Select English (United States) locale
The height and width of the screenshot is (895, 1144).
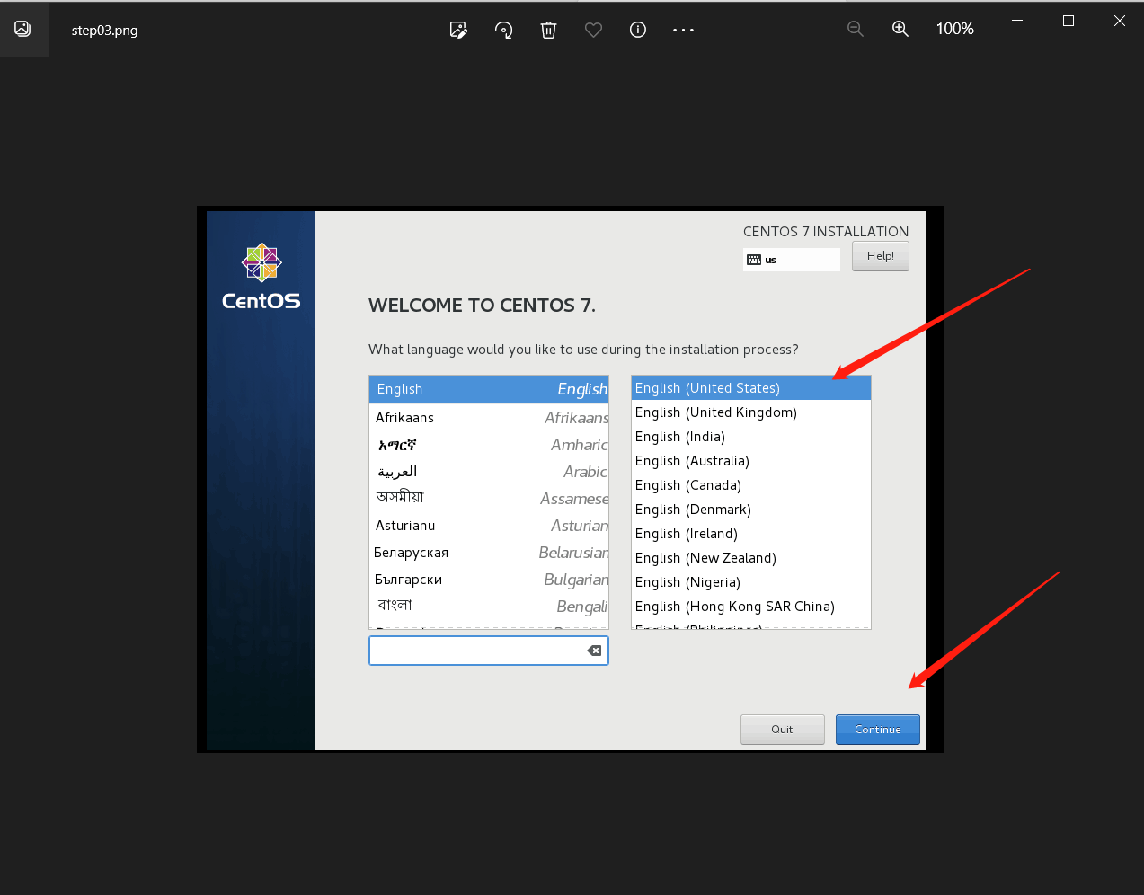pyautogui.click(x=751, y=388)
